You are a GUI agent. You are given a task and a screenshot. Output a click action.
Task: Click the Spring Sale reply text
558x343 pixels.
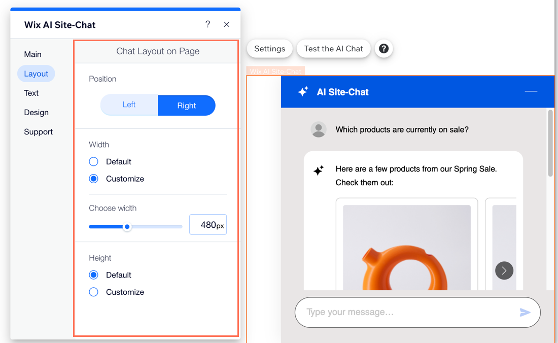click(x=416, y=176)
